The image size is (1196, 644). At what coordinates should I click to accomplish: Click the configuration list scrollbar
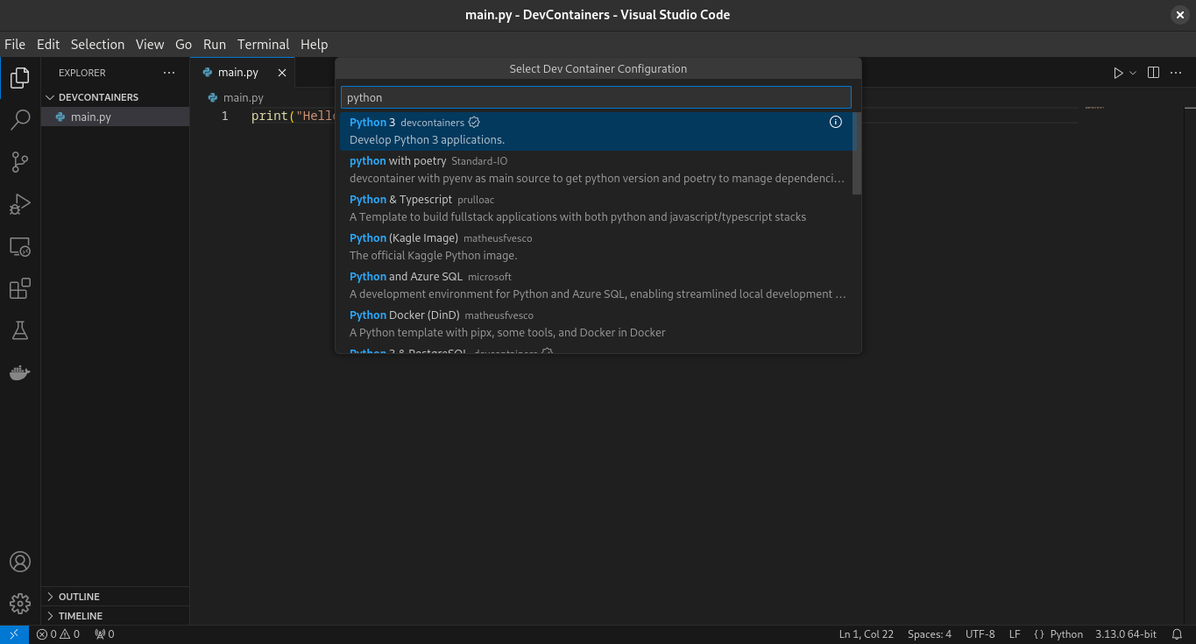tap(857, 153)
